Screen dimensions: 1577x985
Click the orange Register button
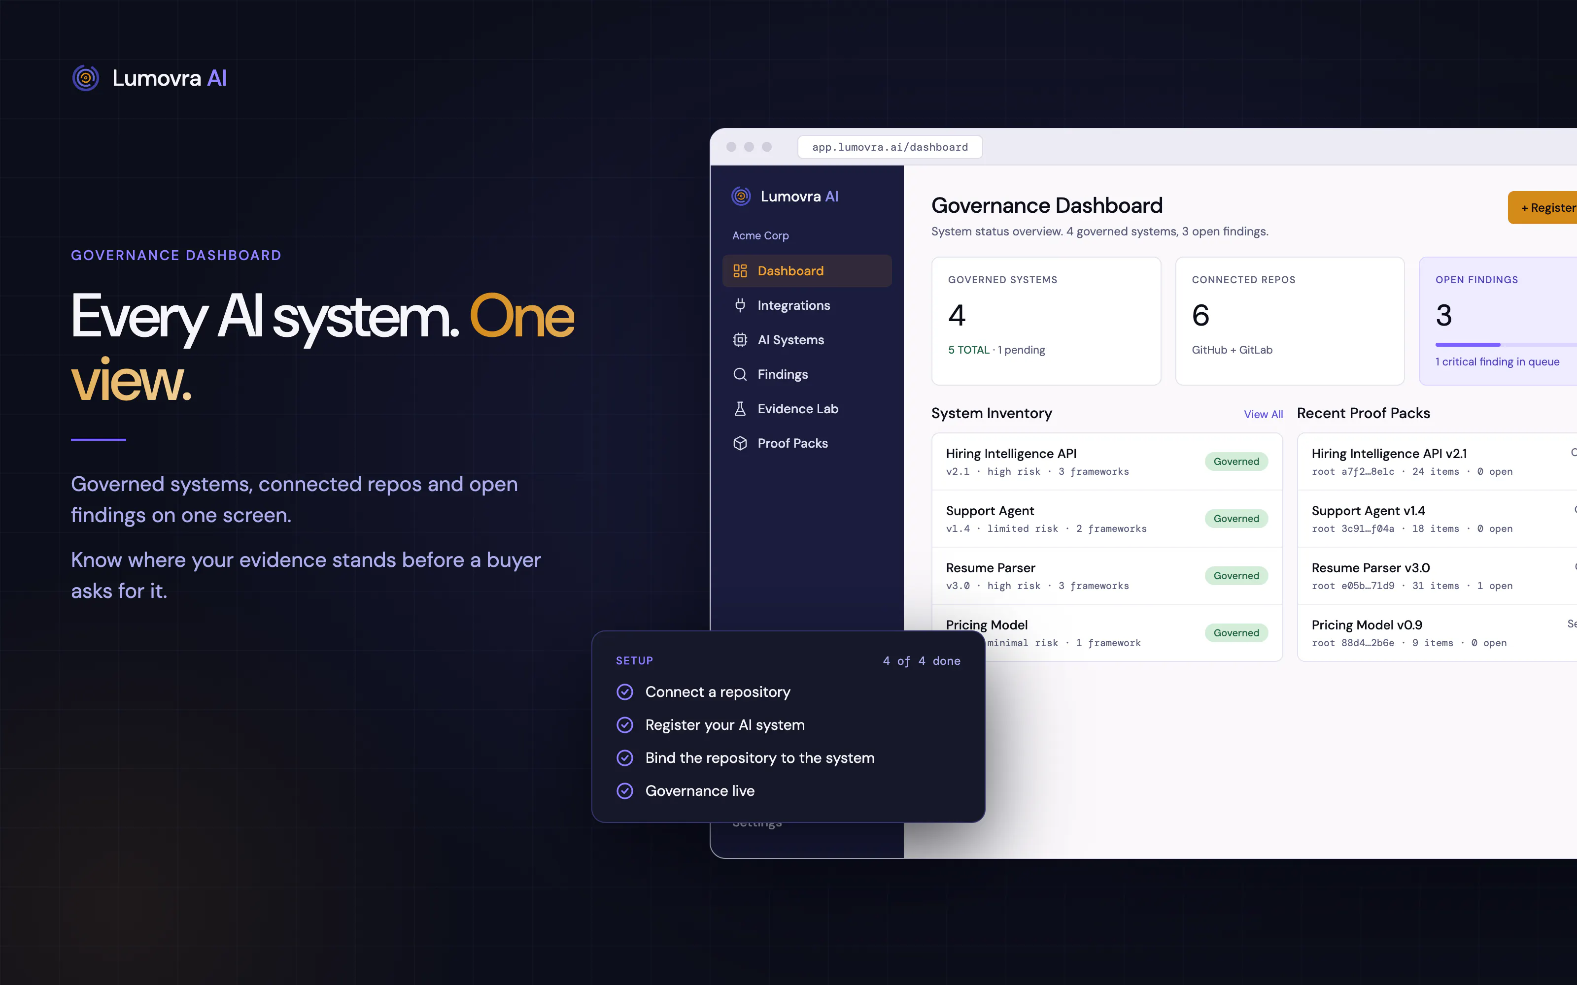[1543, 208]
